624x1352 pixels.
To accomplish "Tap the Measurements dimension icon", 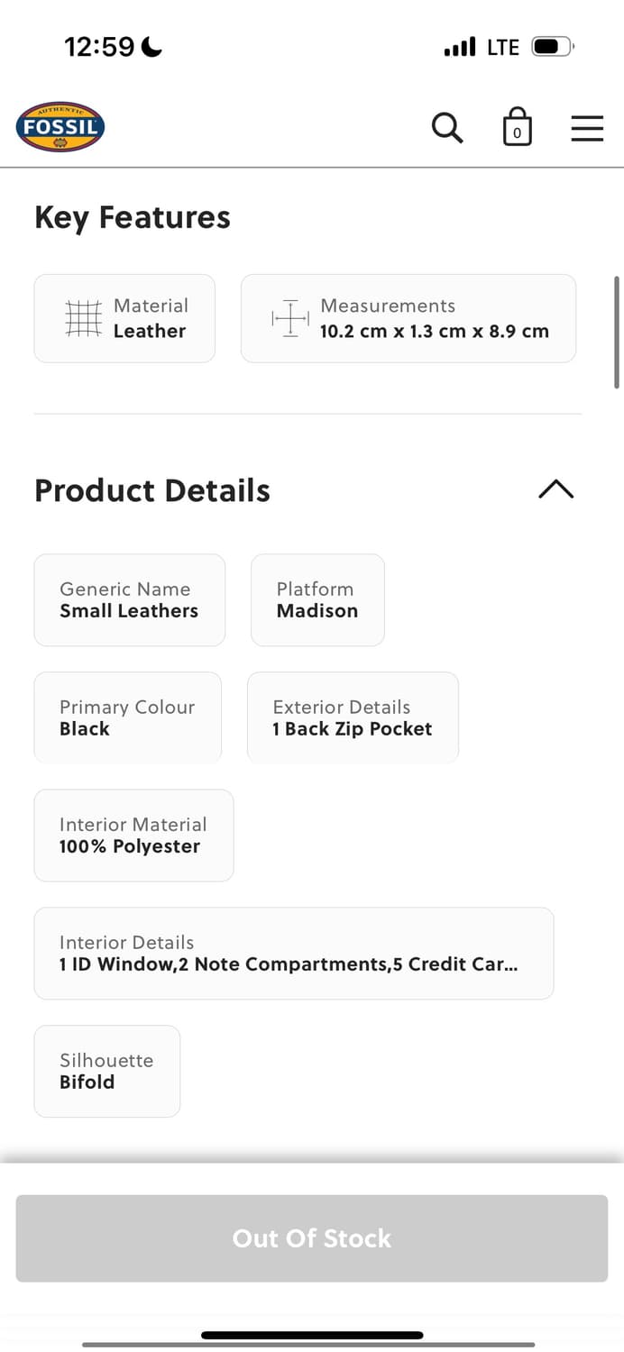I will pyautogui.click(x=290, y=319).
